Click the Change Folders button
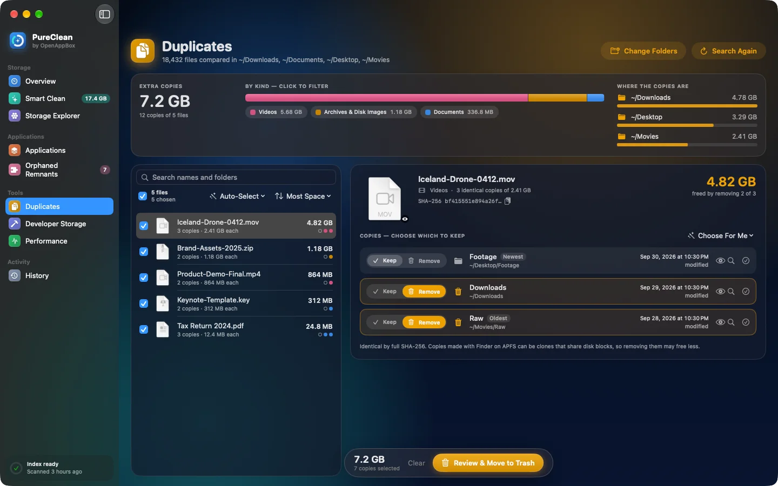778x486 pixels. click(643, 51)
